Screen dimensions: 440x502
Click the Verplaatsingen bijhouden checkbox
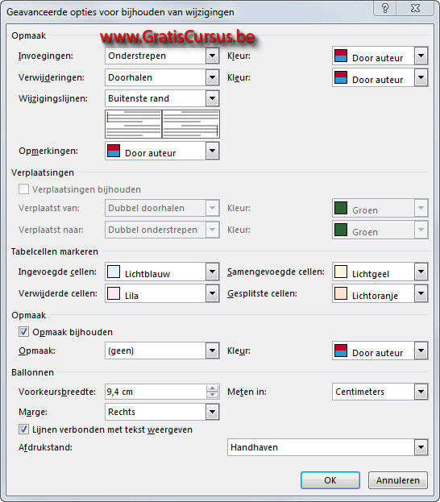23,189
